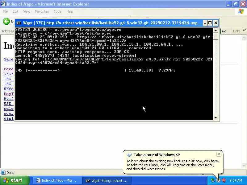This screenshot has height=185, width=247.
Task: Open the Help menu
Action: tap(69, 11)
